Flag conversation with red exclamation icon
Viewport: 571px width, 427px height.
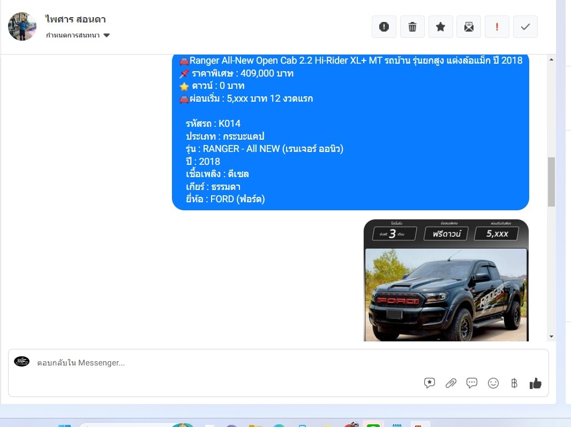pyautogui.click(x=497, y=27)
